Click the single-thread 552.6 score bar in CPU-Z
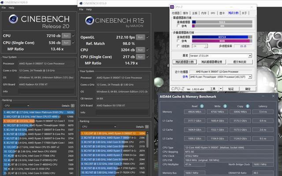 [x=222, y=22]
